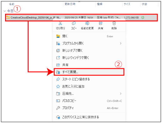Choose このデバイス上に常に保持する entry
This screenshot has width=162, height=123.
click(89, 117)
